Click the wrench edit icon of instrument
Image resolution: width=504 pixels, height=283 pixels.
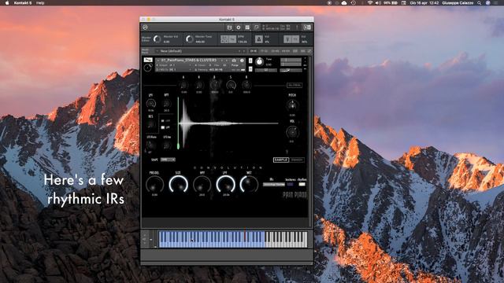click(148, 60)
